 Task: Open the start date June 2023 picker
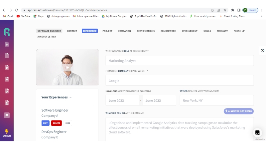point(122,101)
